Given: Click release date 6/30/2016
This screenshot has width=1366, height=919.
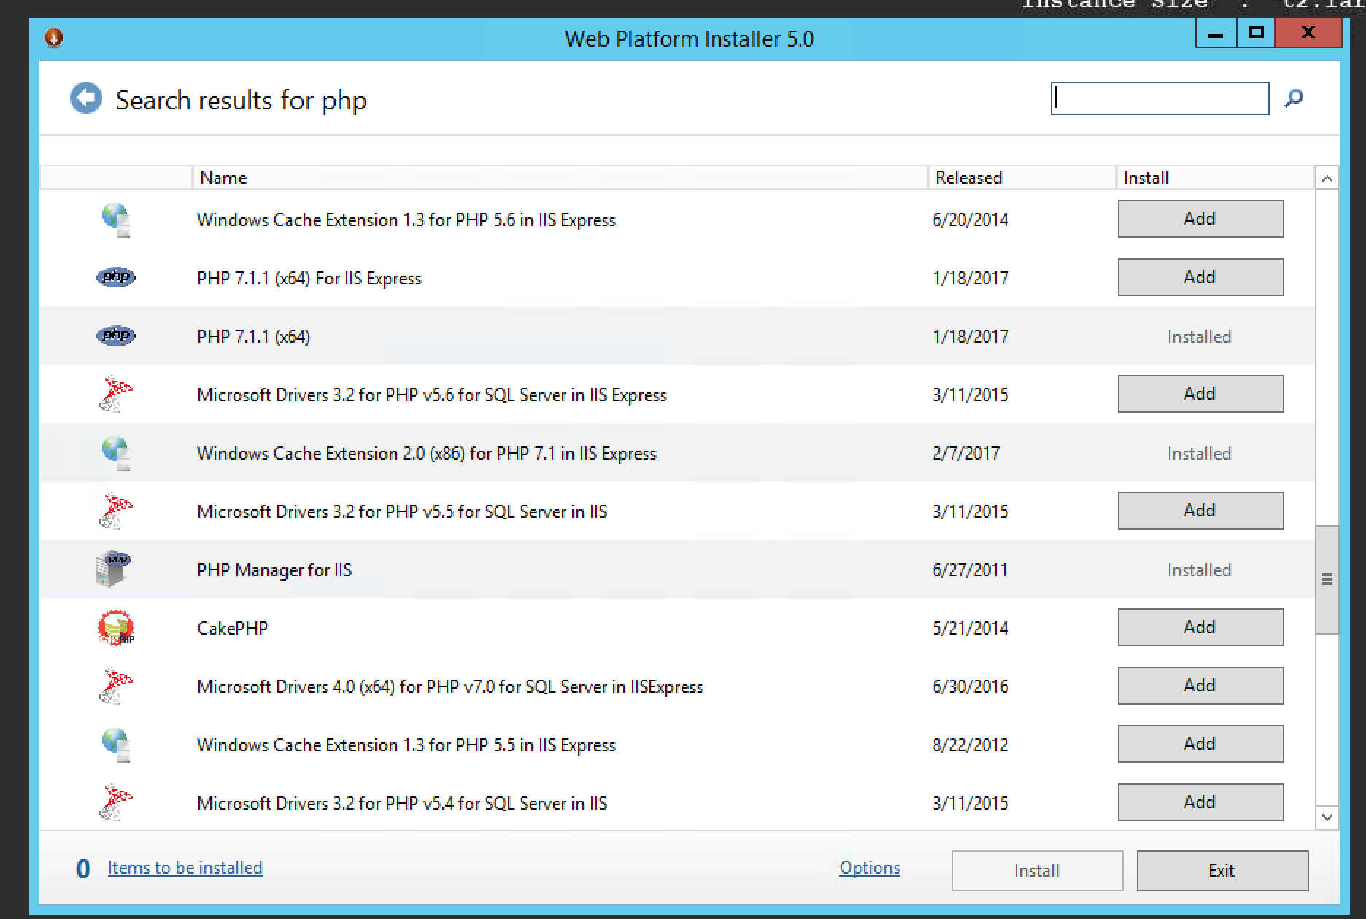Looking at the screenshot, I should pos(971,686).
